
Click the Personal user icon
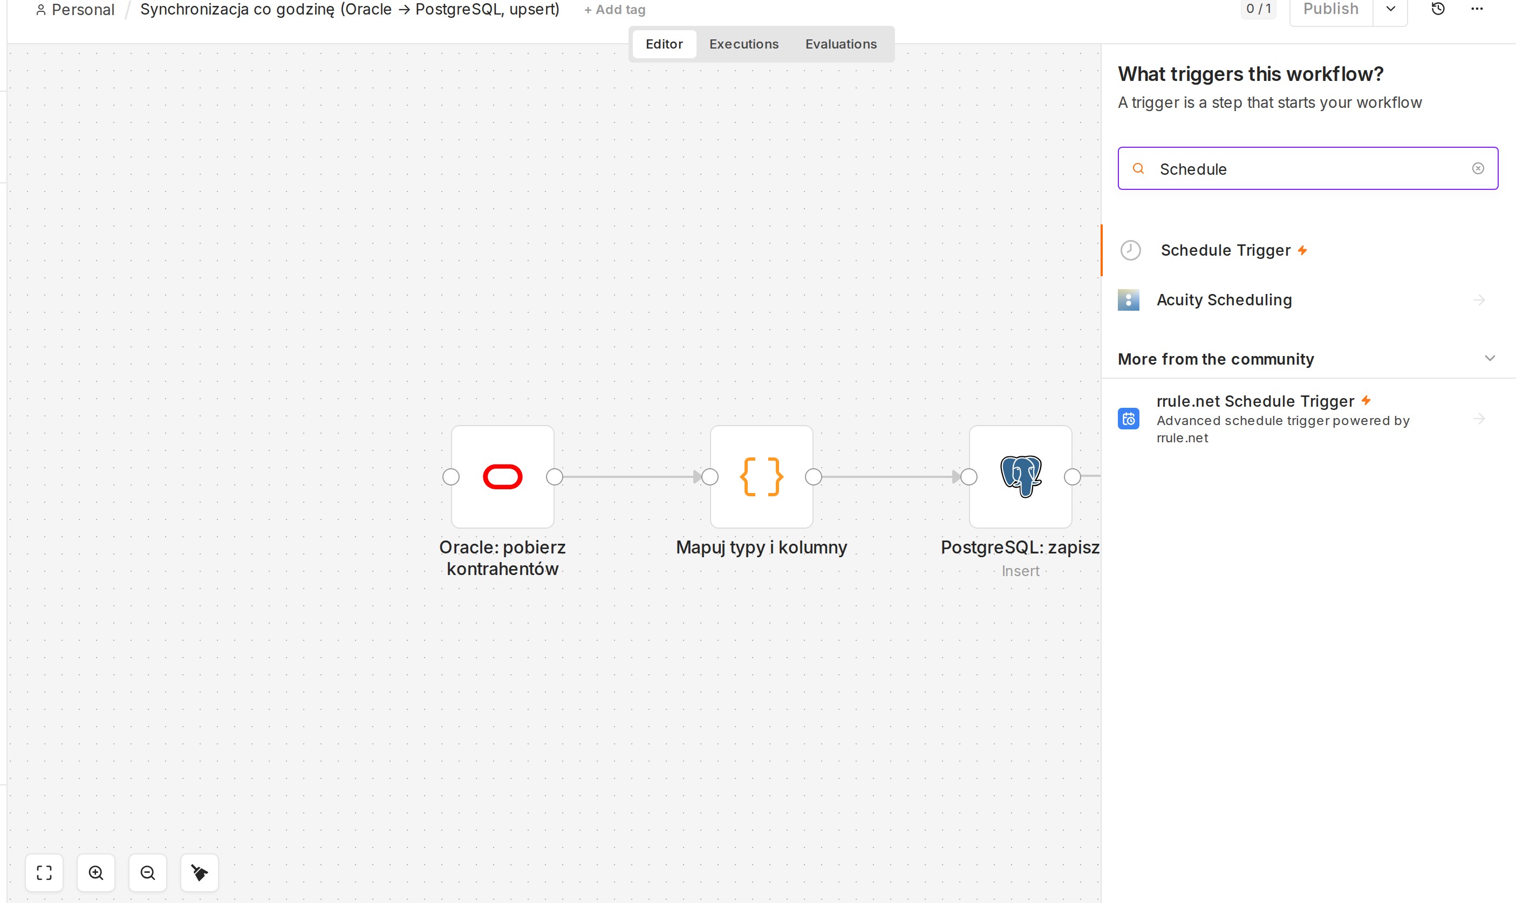pyautogui.click(x=41, y=10)
